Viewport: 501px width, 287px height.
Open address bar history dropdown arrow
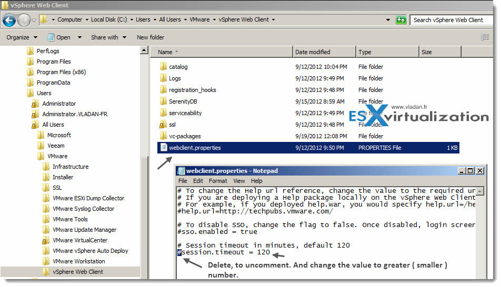pos(388,20)
